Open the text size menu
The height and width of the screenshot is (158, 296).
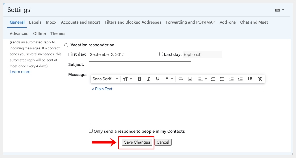pyautogui.click(x=127, y=79)
